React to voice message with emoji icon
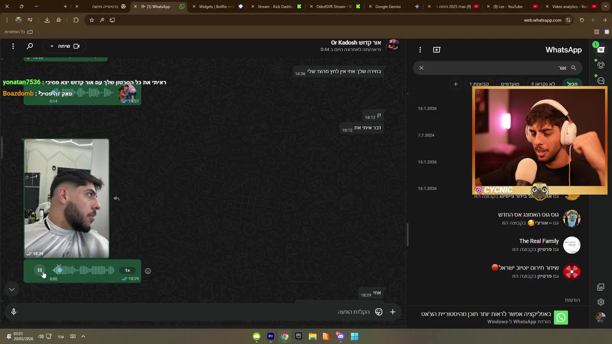 pos(148,271)
